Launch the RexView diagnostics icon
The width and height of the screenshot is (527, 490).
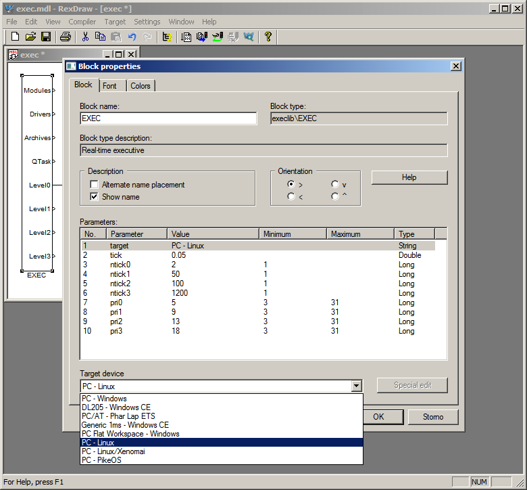(249, 37)
